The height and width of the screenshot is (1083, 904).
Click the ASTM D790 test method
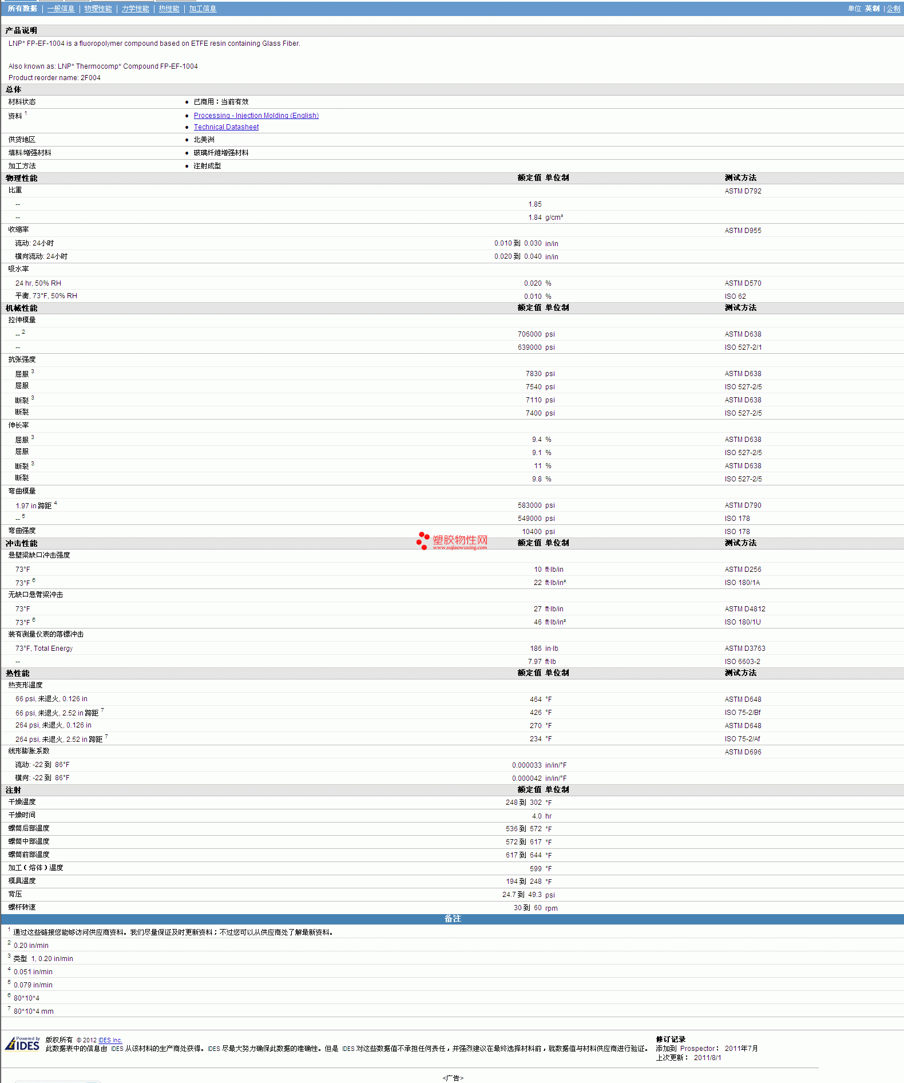click(x=743, y=505)
